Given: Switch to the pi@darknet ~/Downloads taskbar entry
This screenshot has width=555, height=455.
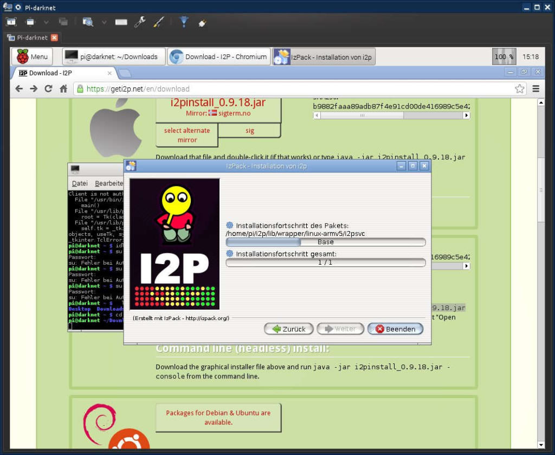Looking at the screenshot, I should pos(114,56).
